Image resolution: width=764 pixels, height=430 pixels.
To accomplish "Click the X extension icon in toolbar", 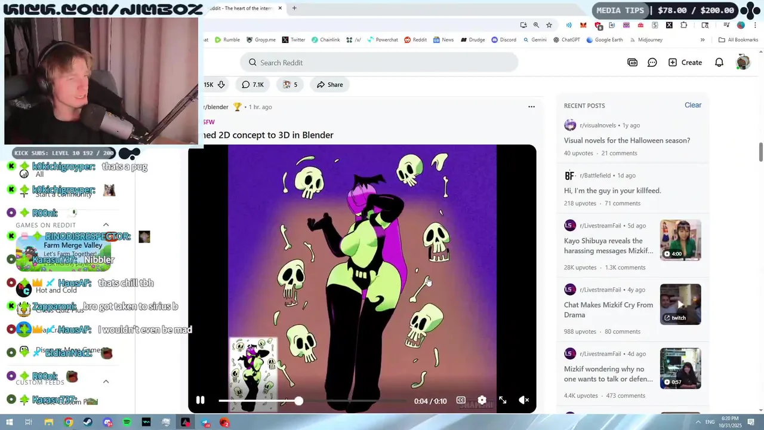I will pyautogui.click(x=669, y=25).
